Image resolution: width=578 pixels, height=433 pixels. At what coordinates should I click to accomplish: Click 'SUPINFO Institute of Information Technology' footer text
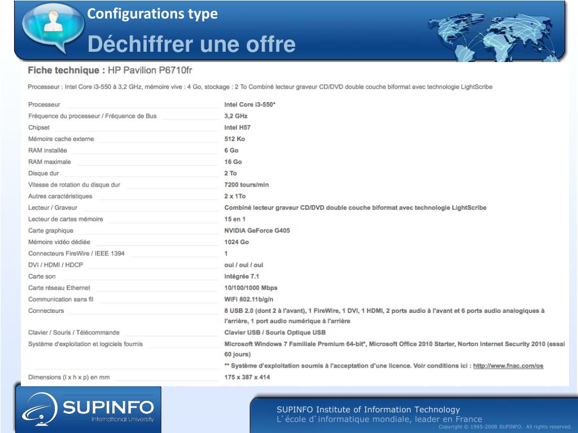click(368, 409)
